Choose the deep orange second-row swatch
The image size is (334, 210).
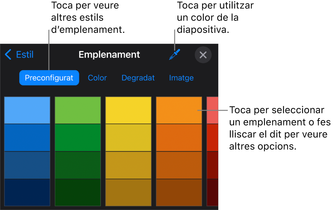coord(179,138)
